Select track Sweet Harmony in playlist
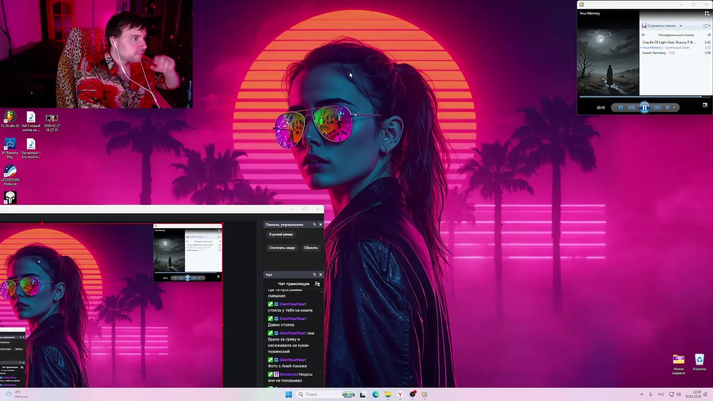The height and width of the screenshot is (401, 713). tap(658, 53)
